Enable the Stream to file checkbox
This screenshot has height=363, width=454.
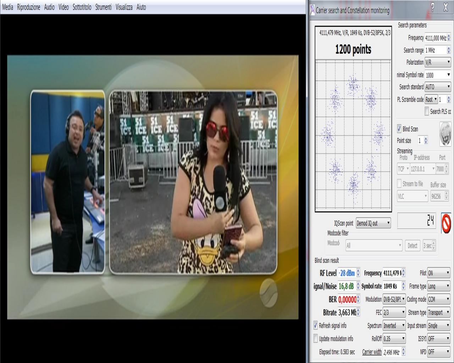399,184
